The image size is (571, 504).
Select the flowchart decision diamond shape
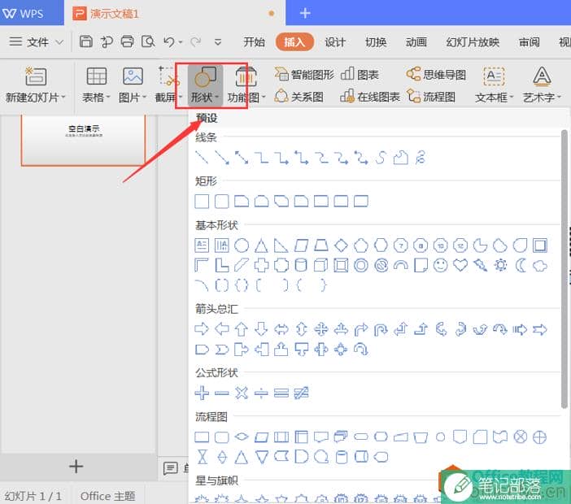tap(242, 437)
